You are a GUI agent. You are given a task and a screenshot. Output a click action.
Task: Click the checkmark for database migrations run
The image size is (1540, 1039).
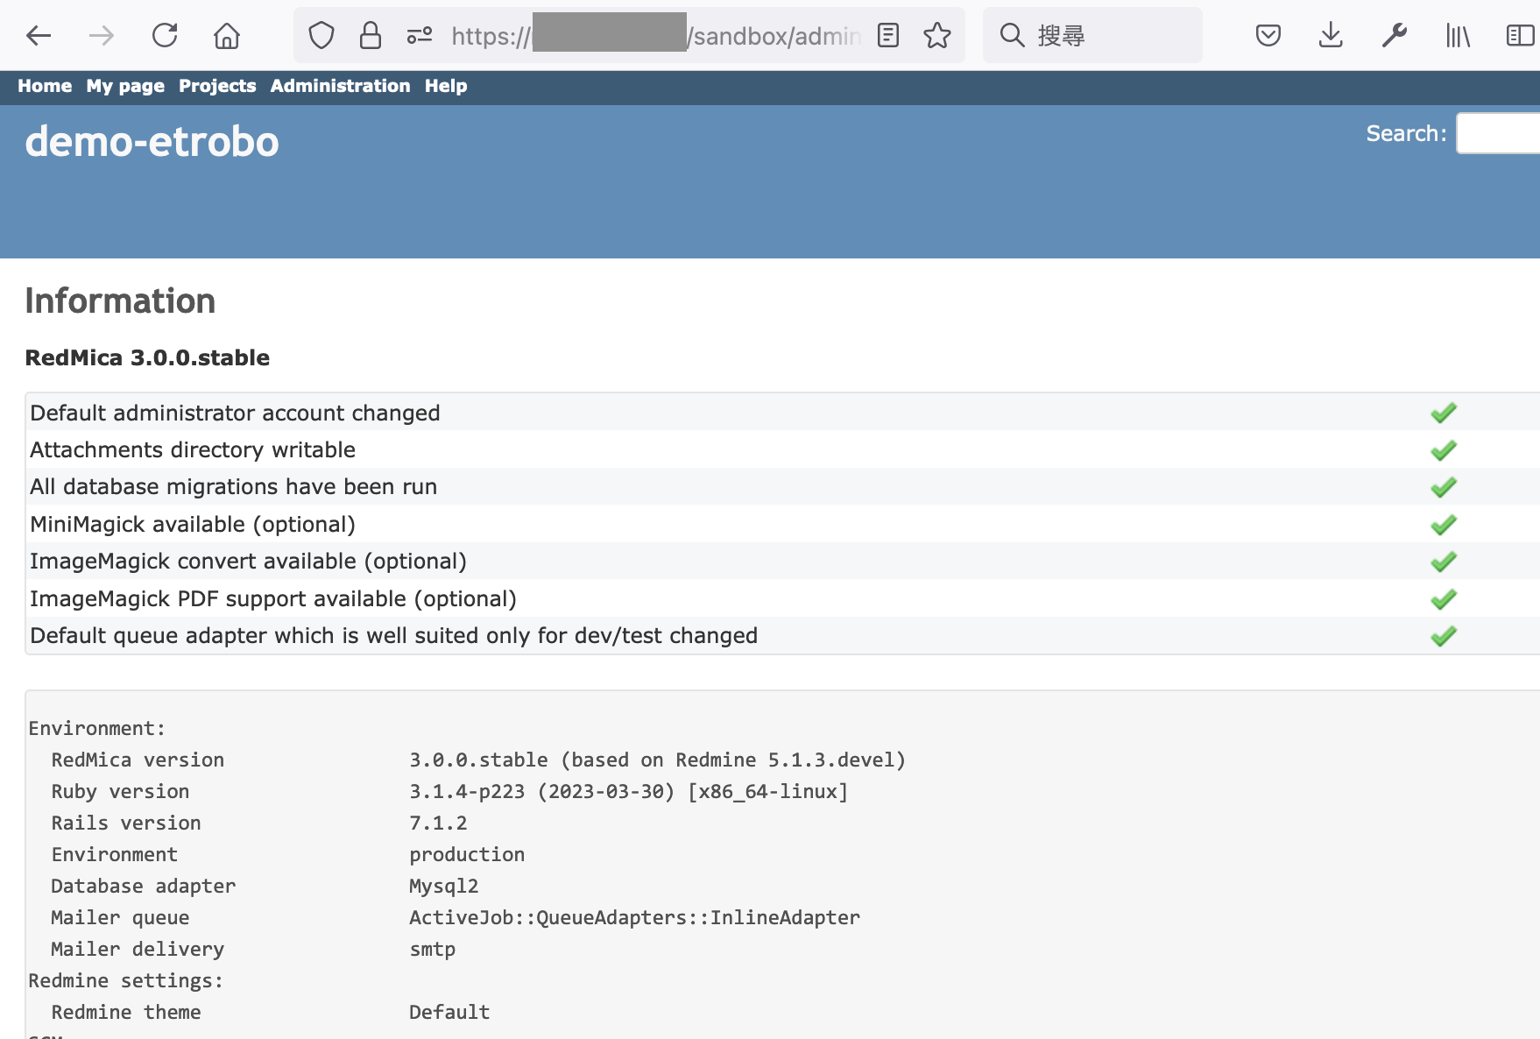click(1444, 487)
